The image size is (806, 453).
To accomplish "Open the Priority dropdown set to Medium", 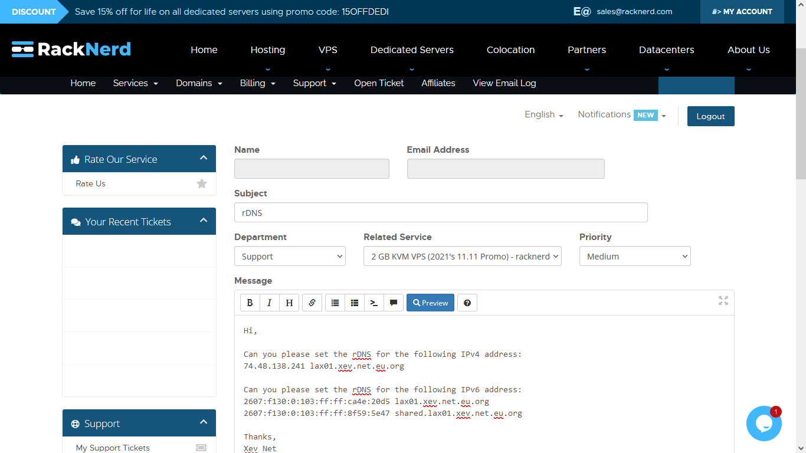I will click(635, 257).
